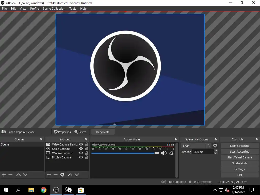Open OBS Studio from the taskbar
The image size is (260, 195).
tap(56, 190)
